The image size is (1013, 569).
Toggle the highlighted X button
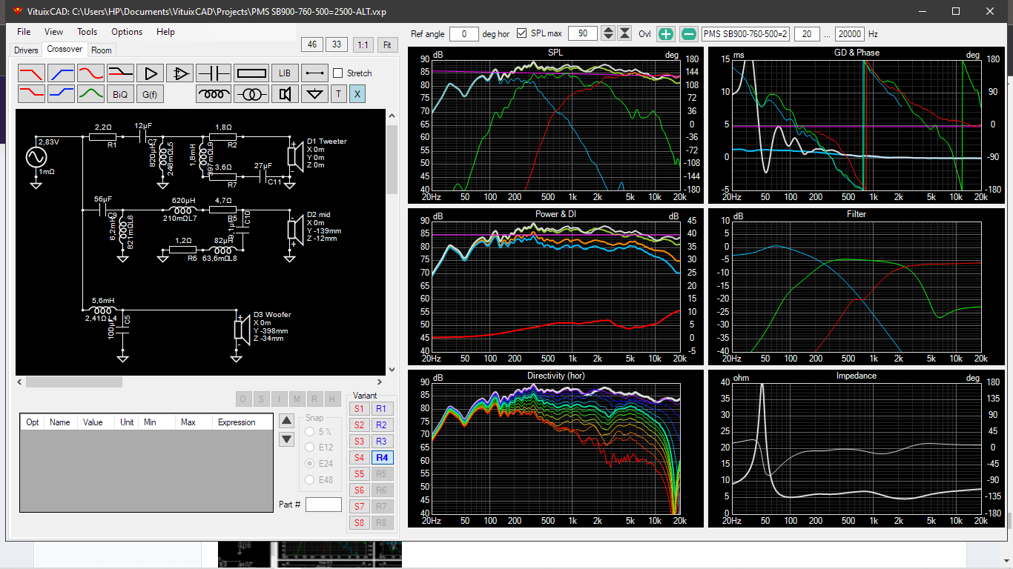(x=357, y=94)
